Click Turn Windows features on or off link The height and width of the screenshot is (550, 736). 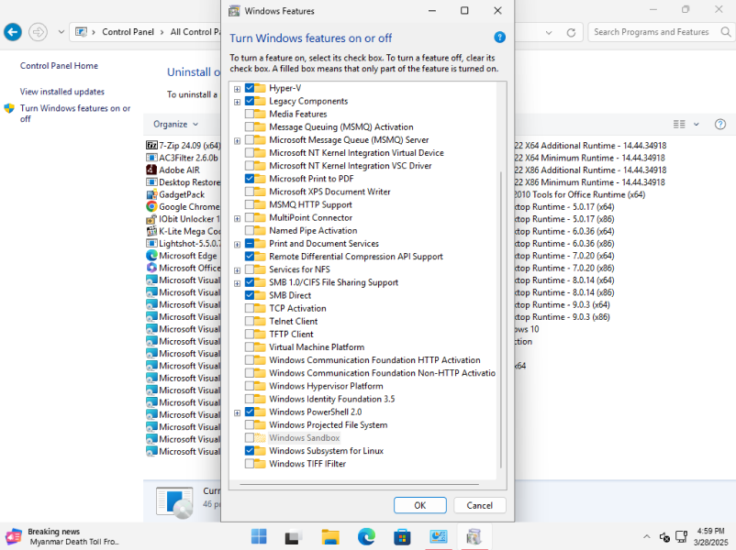coord(75,114)
